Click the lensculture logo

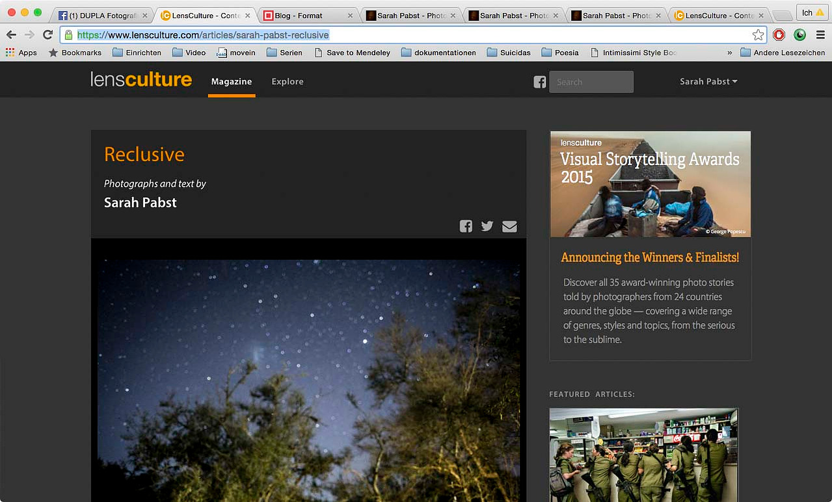point(141,80)
